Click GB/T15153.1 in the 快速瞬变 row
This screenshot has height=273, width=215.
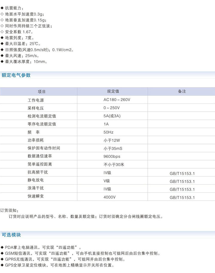[x=182, y=197]
